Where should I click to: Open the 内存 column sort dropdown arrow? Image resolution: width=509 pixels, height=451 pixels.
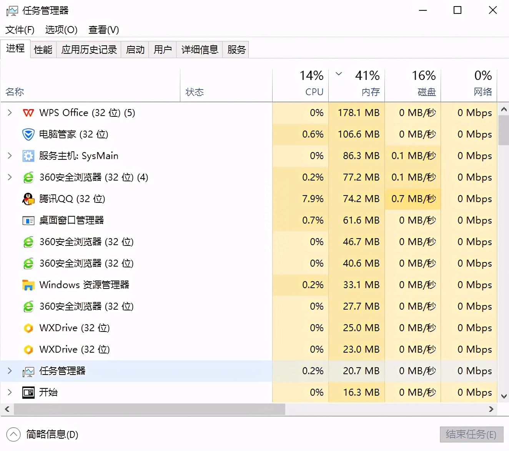(x=339, y=74)
